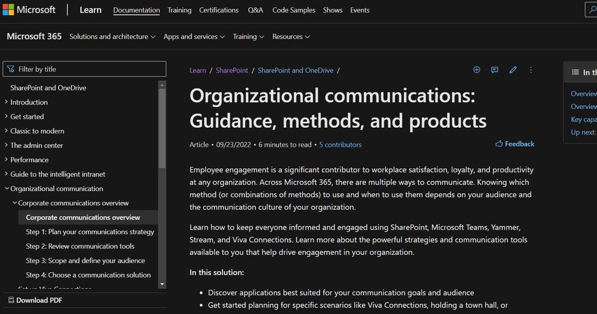Click the sidebar scrollbar up arrow
This screenshot has height=314, width=597.
point(162,85)
